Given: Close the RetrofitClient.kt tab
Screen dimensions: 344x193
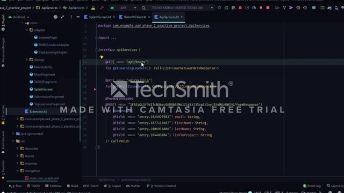Looking at the screenshot, I should tap(149, 17).
